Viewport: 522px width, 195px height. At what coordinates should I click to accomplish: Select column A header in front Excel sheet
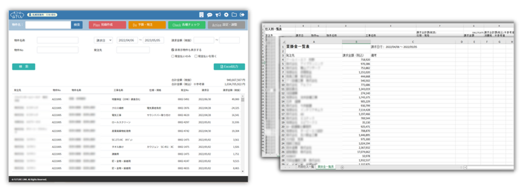pyautogui.click(x=314, y=42)
